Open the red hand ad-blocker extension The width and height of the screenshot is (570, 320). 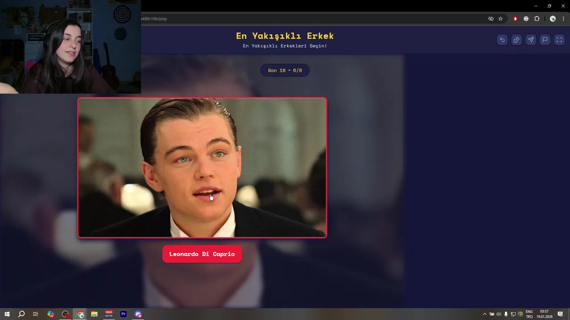click(515, 19)
